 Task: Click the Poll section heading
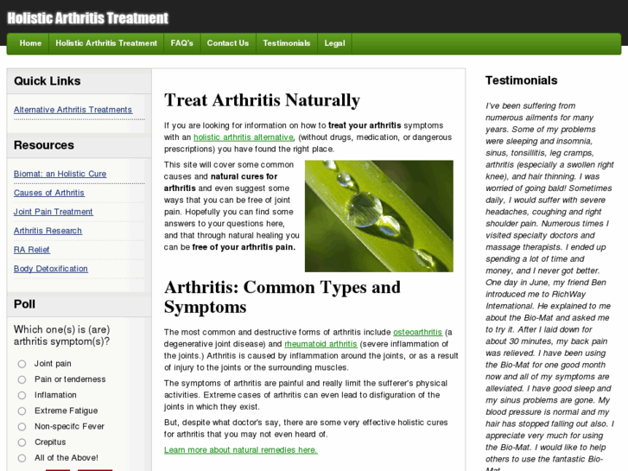[x=24, y=304]
